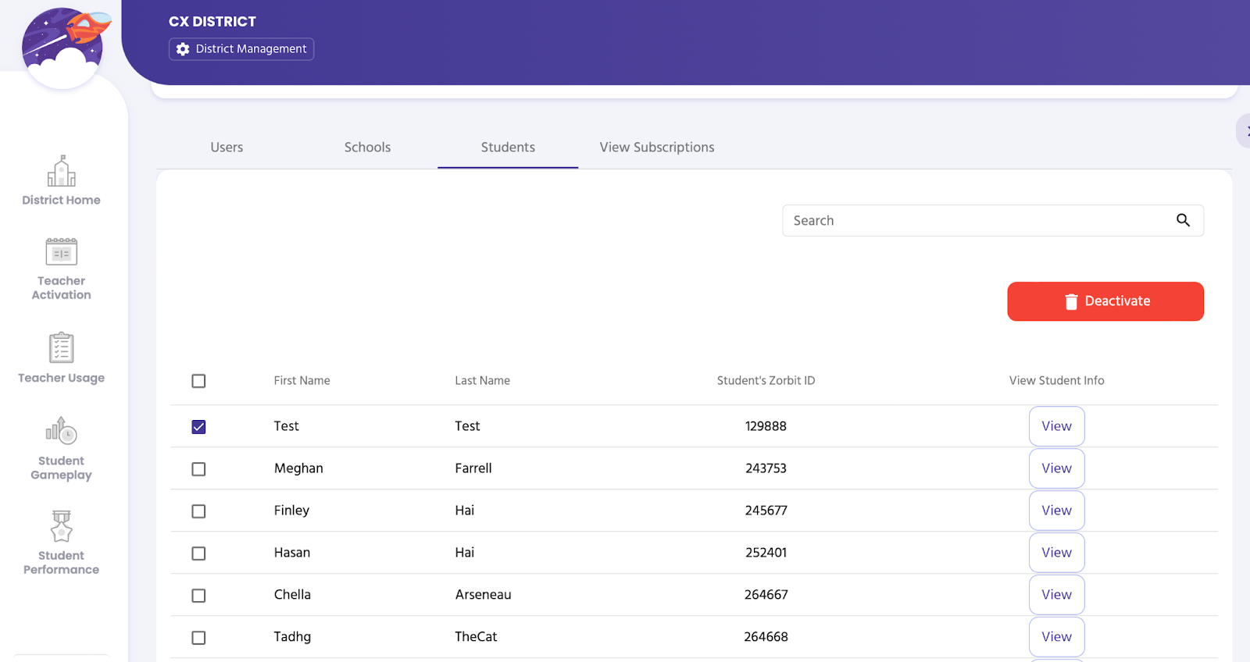Viewport: 1250px width, 662px height.
Task: Open the View Subscriptions tab
Action: coord(657,147)
